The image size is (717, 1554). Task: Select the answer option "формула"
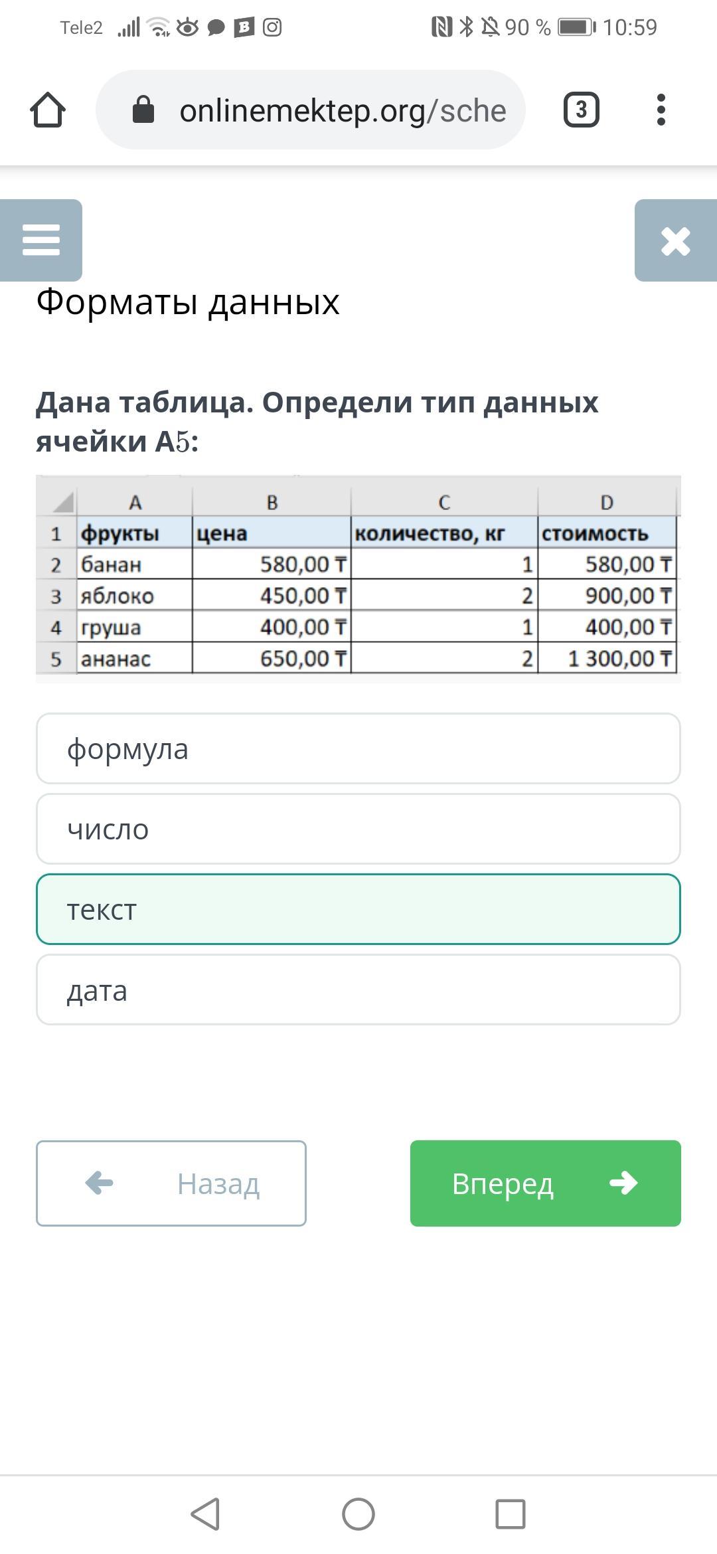tap(358, 748)
